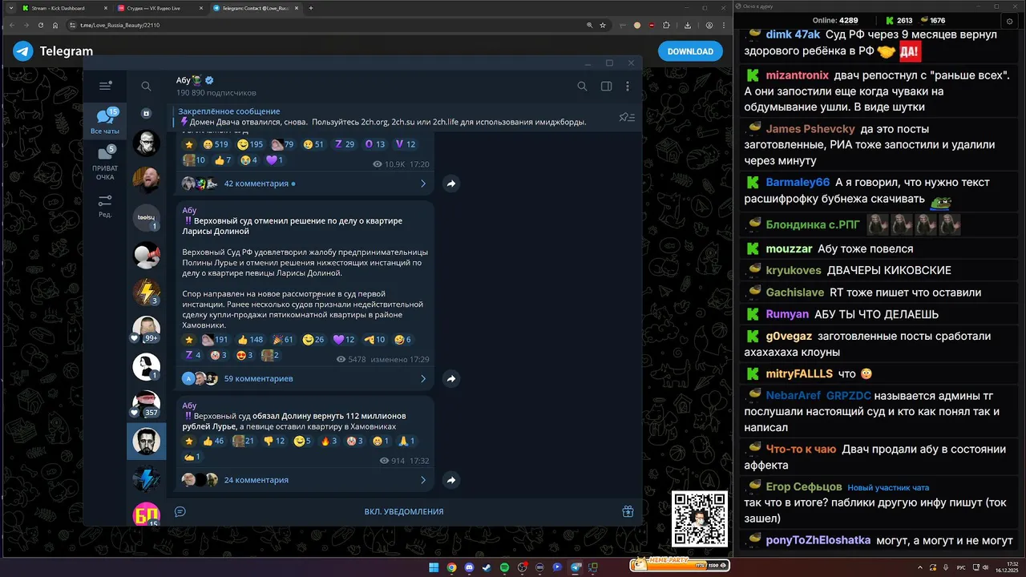The height and width of the screenshot is (577, 1026).
Task: Open the gift icon in bottom bar
Action: pos(628,511)
